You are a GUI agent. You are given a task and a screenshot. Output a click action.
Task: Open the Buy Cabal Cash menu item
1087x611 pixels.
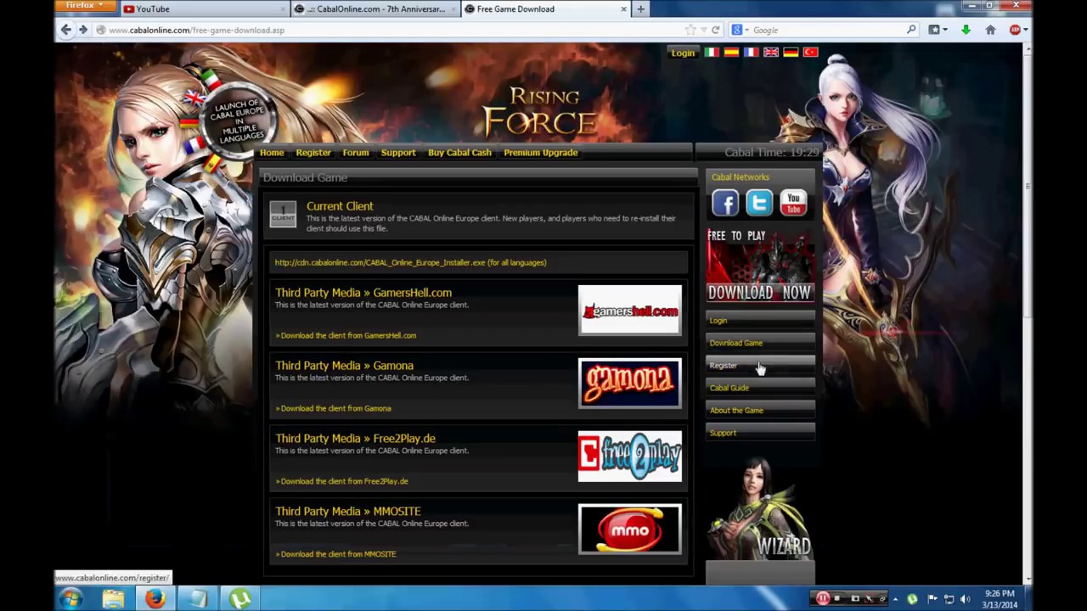pos(459,153)
